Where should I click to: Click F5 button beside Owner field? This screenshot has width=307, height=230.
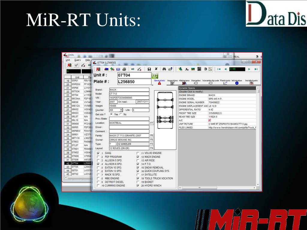151,140
